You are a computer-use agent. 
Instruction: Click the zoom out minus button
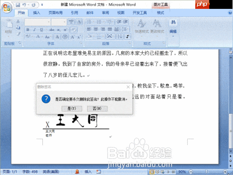(x=191, y=172)
